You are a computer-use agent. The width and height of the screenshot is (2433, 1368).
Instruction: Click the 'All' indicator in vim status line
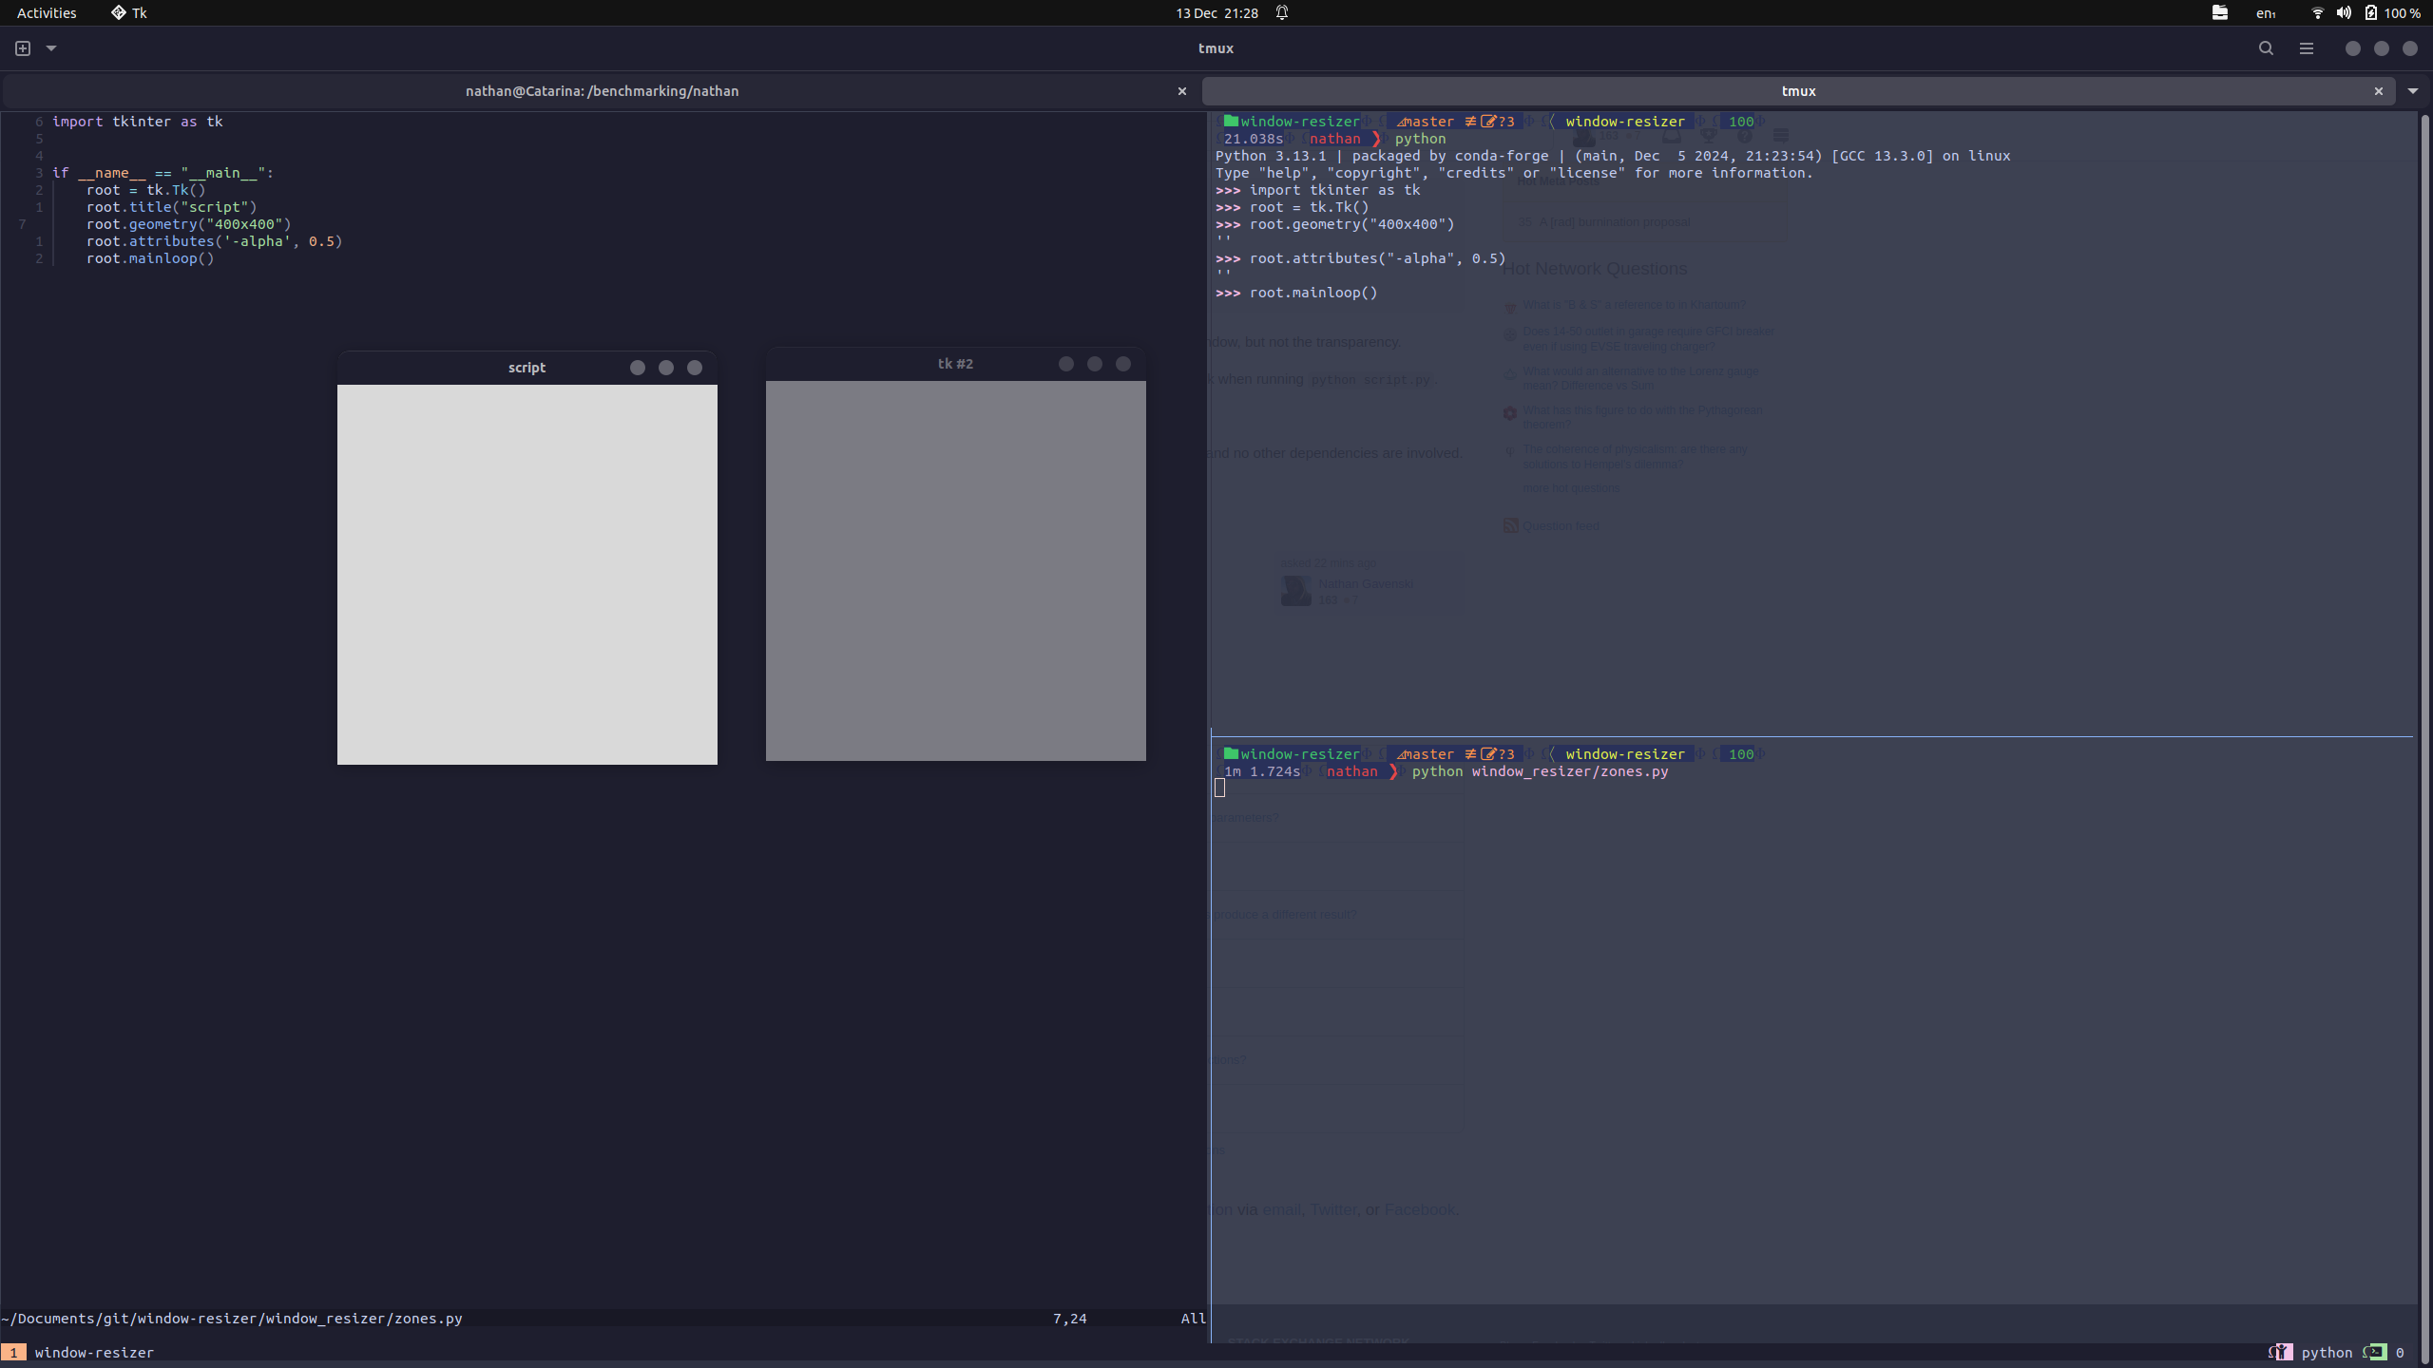[1193, 1319]
